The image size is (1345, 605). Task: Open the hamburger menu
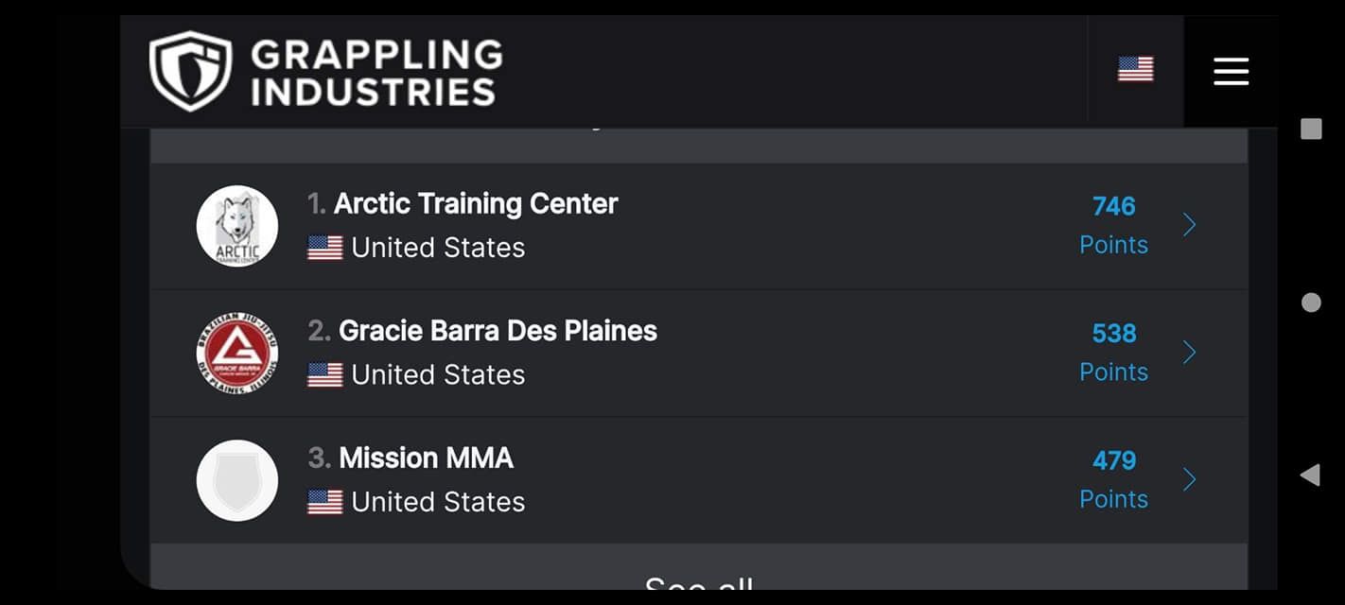[x=1231, y=71]
